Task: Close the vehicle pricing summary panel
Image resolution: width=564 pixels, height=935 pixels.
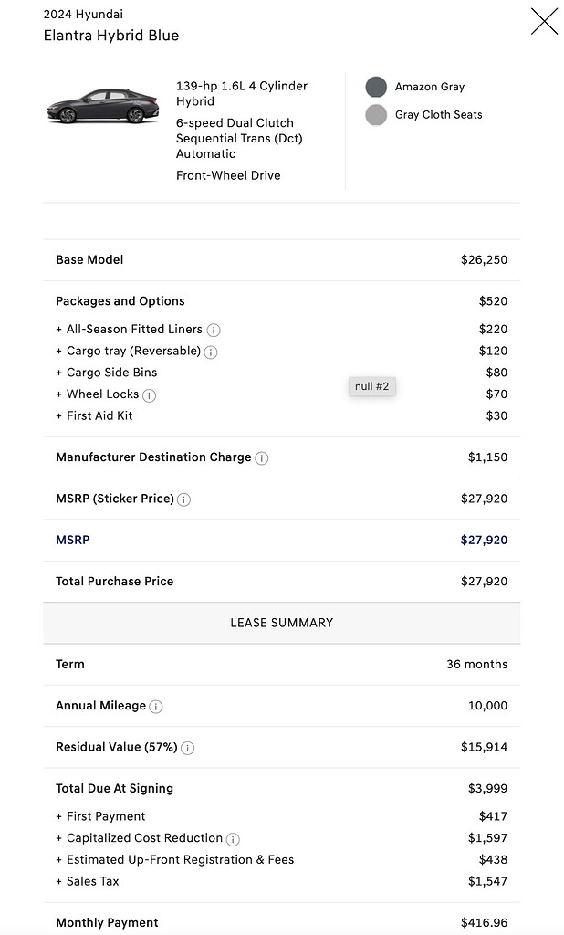Action: click(x=544, y=20)
